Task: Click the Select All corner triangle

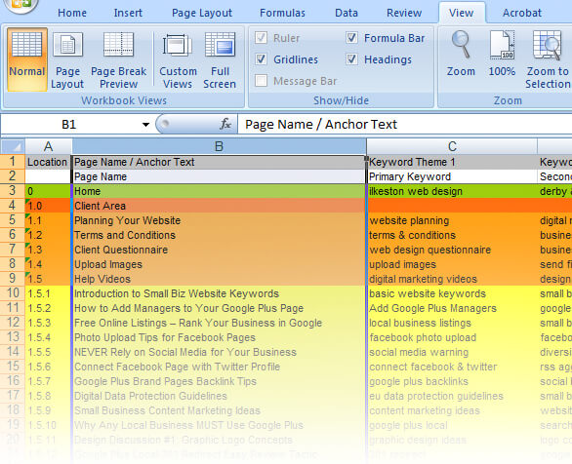Action: pos(13,146)
